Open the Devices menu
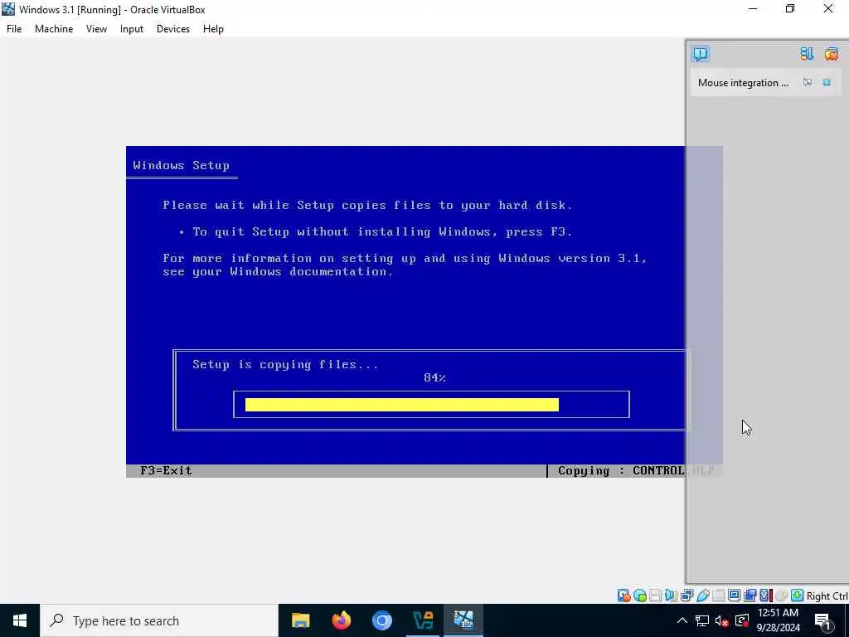 (172, 29)
